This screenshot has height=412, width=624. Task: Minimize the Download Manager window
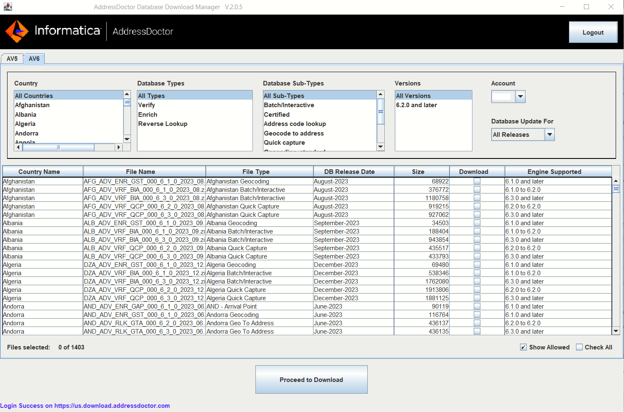click(x=562, y=7)
